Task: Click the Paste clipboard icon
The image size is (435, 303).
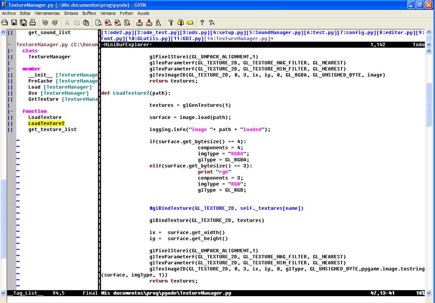Action: point(86,23)
